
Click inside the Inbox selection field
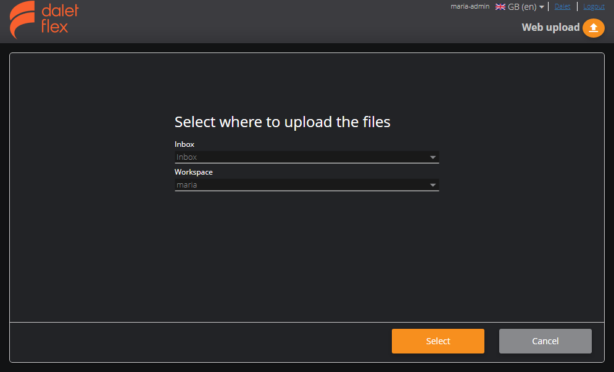tap(278, 157)
